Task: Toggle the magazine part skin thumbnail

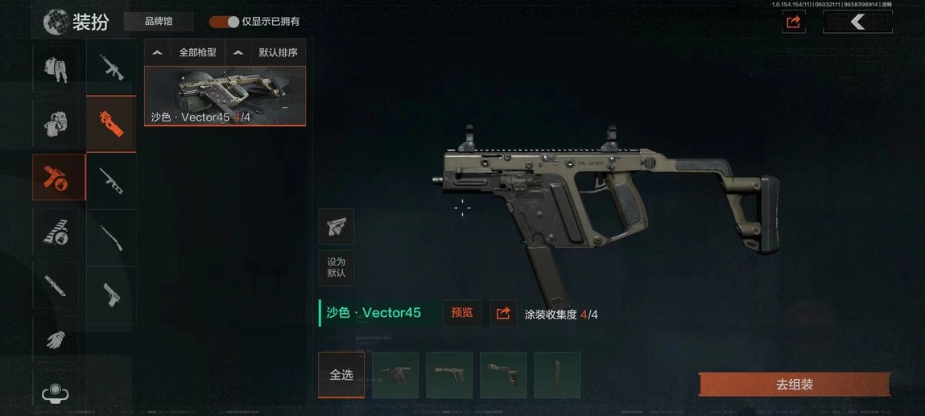Action: [x=557, y=375]
